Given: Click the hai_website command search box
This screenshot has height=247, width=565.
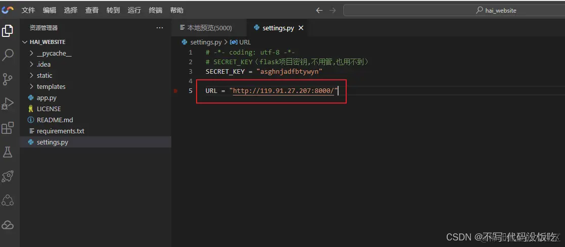Looking at the screenshot, I should (454, 11).
